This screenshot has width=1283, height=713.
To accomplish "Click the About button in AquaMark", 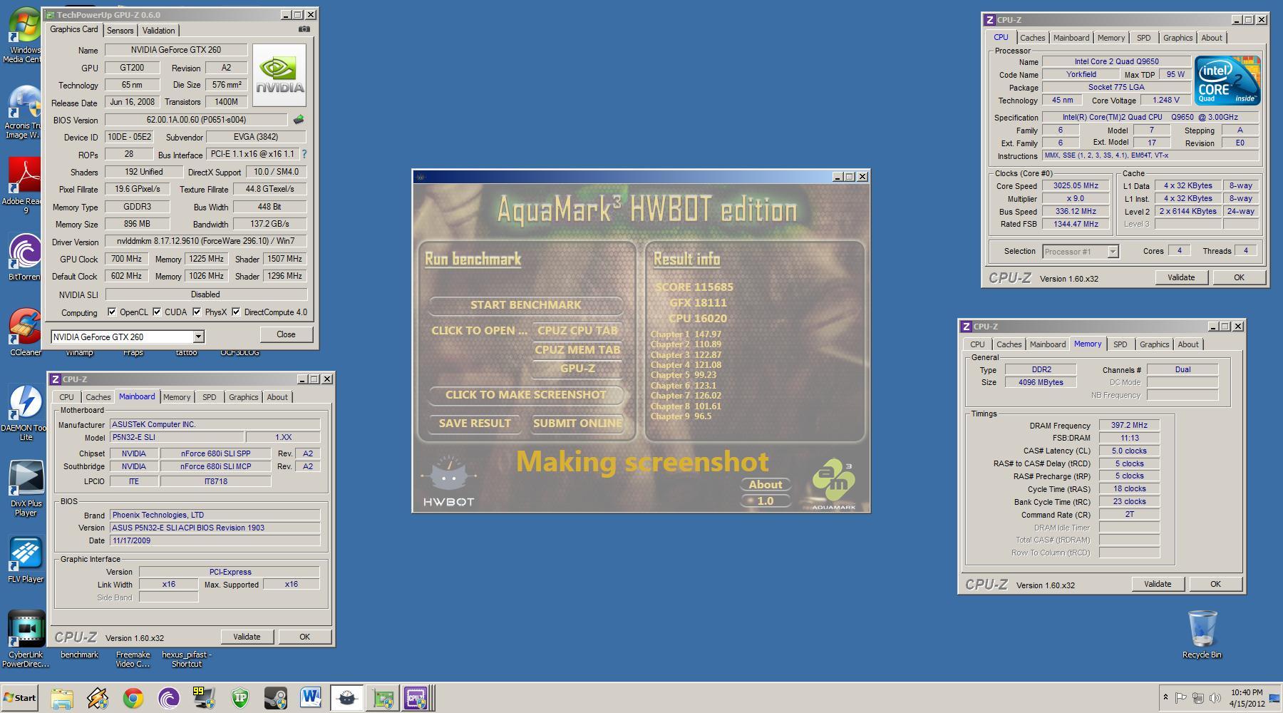I will click(x=766, y=484).
